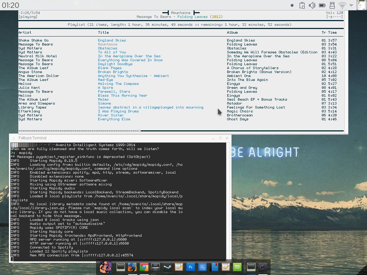The width and height of the screenshot is (367, 275).
Task: Check the battery indicator in tray
Action: 322,5
